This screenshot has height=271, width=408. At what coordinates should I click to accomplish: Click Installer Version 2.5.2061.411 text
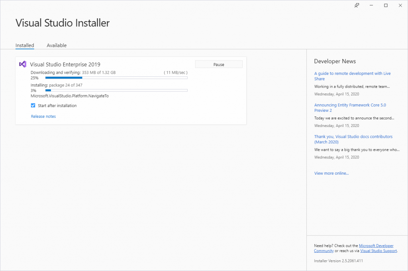[338, 261]
